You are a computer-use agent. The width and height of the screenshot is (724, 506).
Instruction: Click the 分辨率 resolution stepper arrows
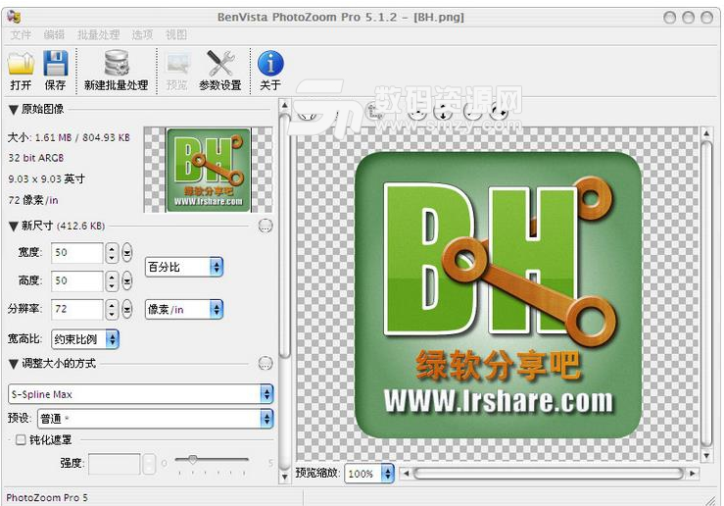coord(112,309)
